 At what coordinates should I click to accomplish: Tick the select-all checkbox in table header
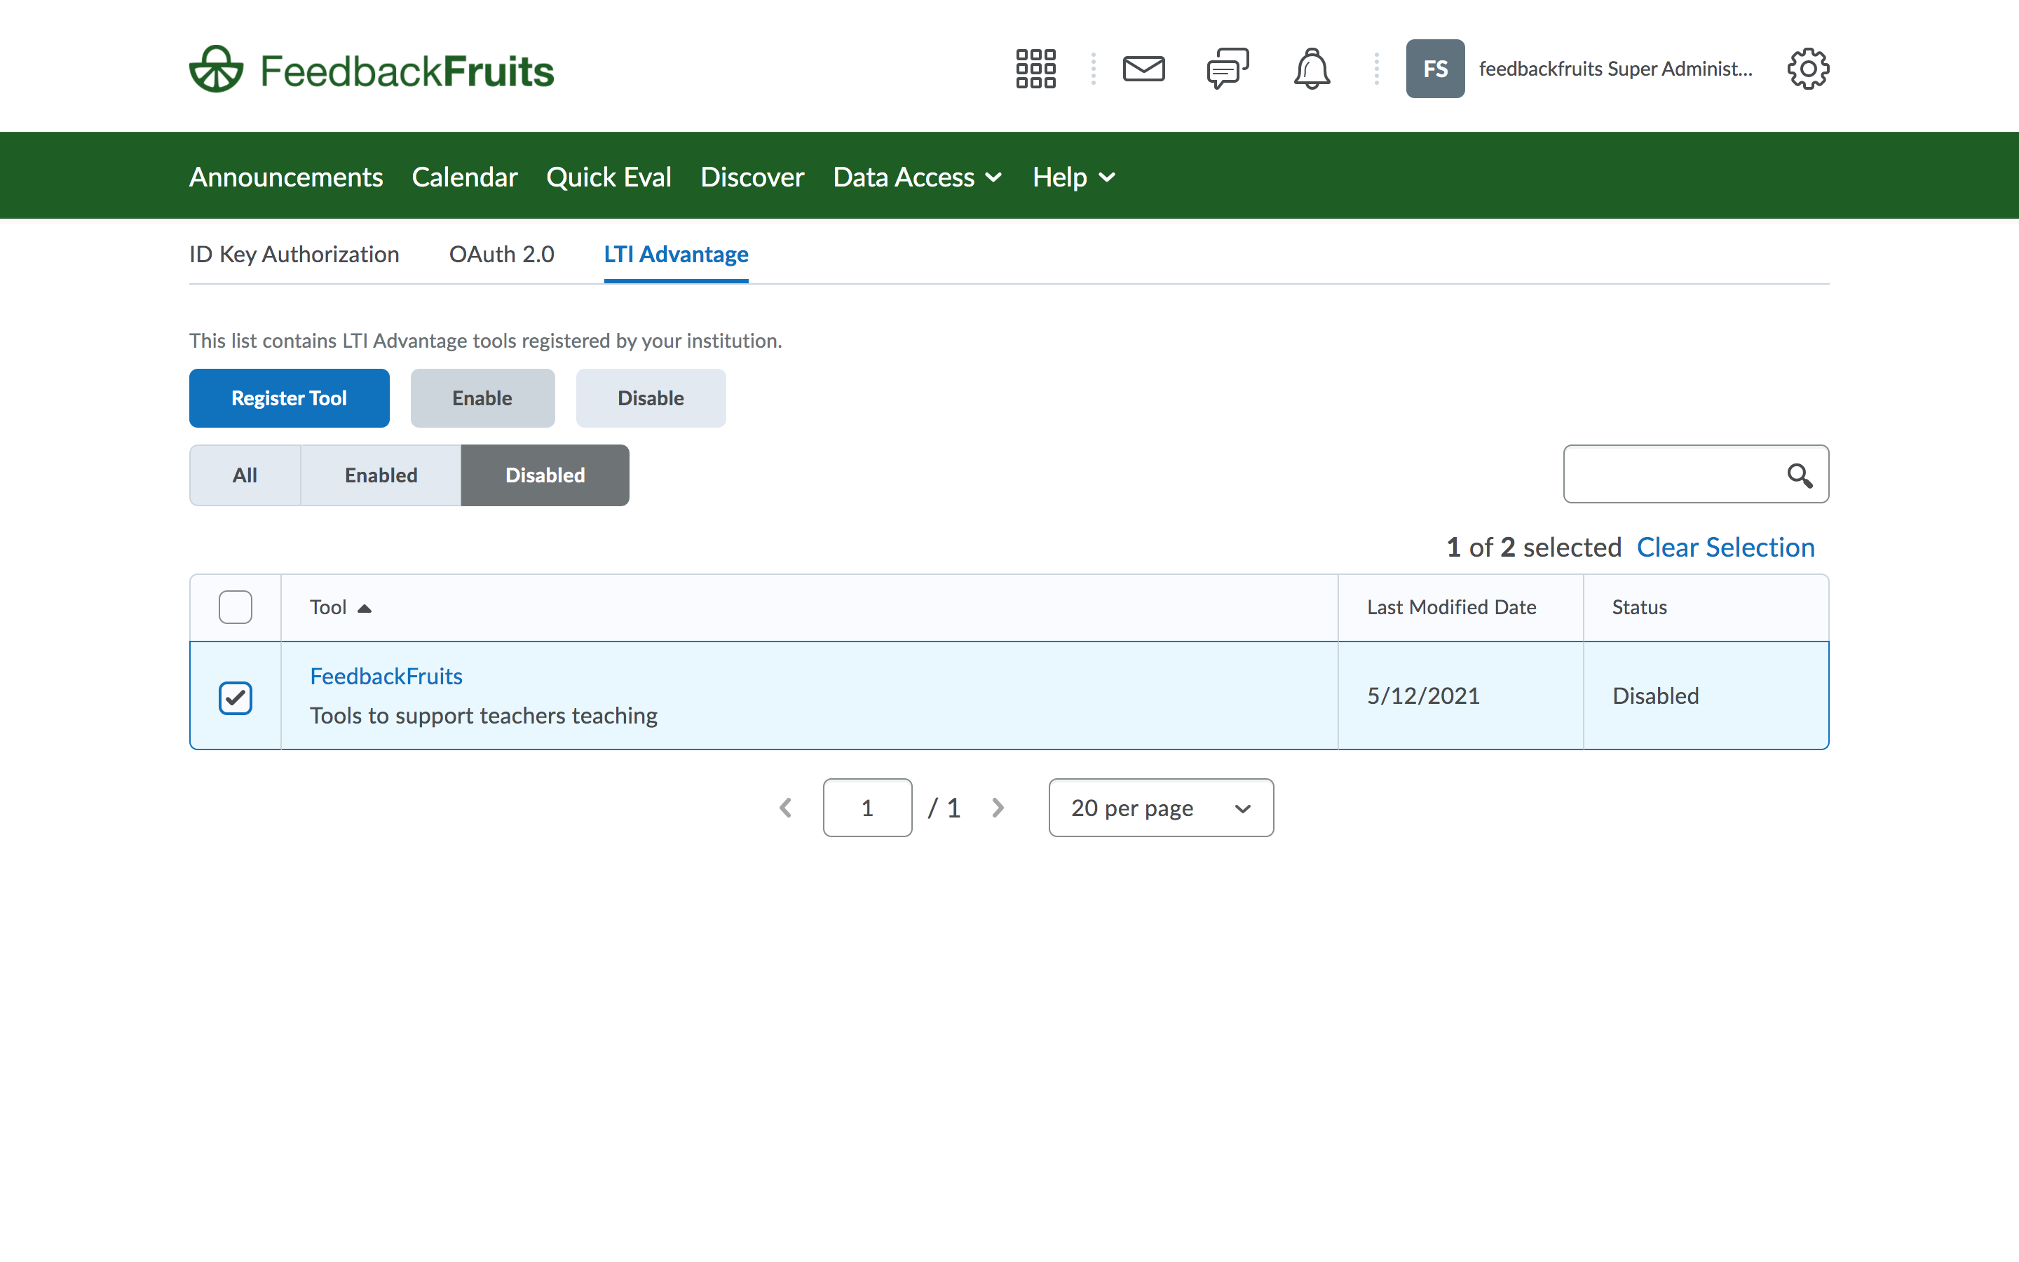click(x=236, y=608)
